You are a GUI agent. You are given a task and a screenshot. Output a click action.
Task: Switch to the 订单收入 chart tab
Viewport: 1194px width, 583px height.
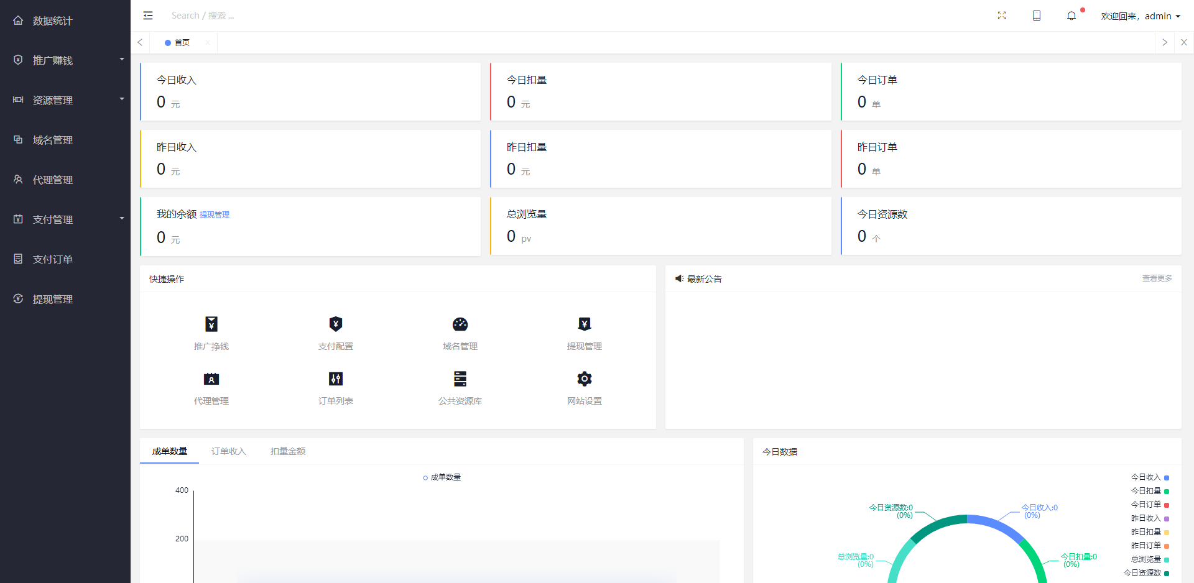229,451
